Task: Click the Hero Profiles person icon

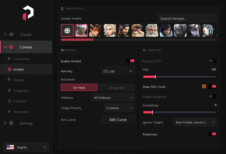Action: [62, 9]
